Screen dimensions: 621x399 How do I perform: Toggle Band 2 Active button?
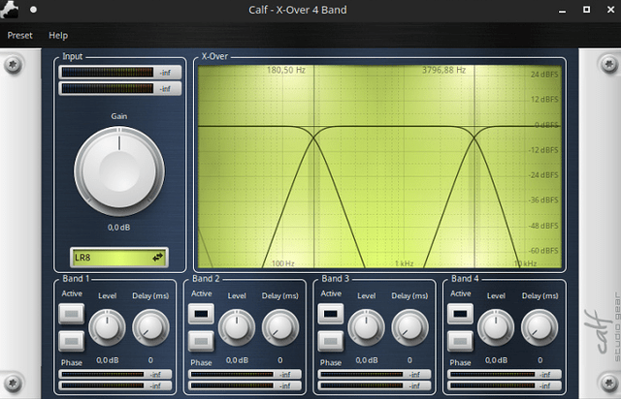tap(201, 314)
